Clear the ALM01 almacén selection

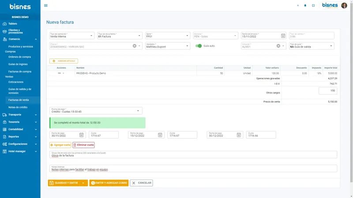(x=278, y=46)
